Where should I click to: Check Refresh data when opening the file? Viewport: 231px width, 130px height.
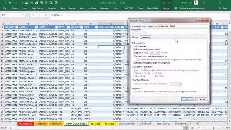pos(135,56)
